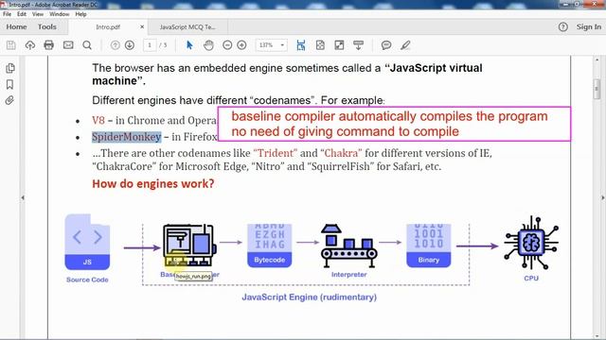606x340 pixels.
Task: Switch to JavaScript MCQ Te... tab
Action: (187, 27)
